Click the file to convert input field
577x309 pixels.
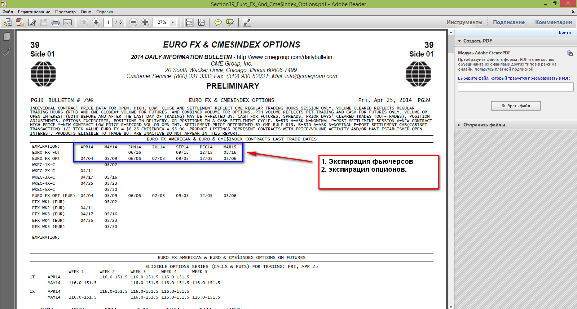point(516,87)
